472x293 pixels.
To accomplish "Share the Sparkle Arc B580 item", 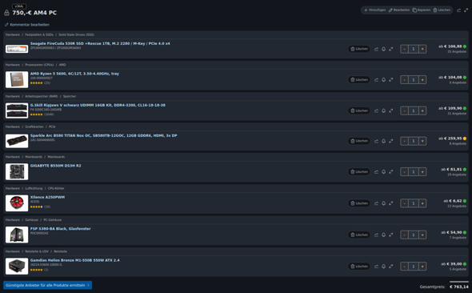I will [x=376, y=141].
